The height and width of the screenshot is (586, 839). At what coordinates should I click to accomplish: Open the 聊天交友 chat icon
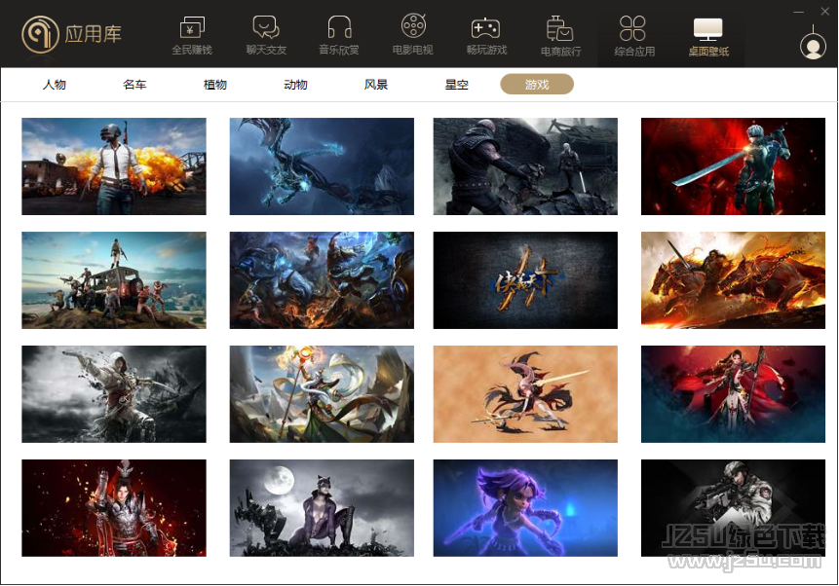pyautogui.click(x=266, y=27)
